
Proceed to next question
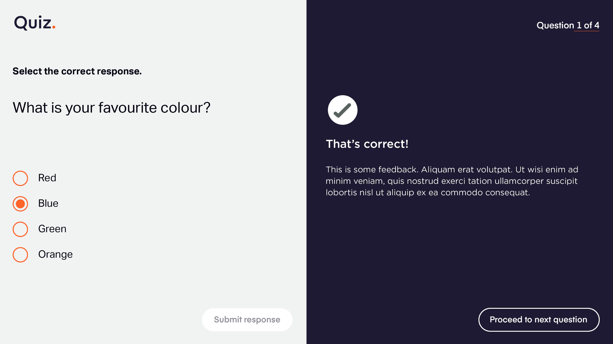tap(539, 319)
